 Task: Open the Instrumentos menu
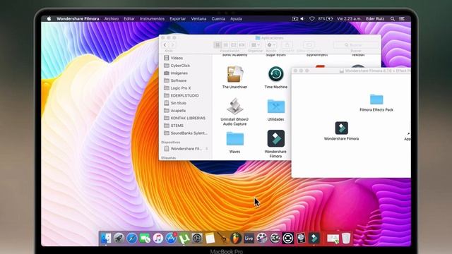(x=152, y=19)
